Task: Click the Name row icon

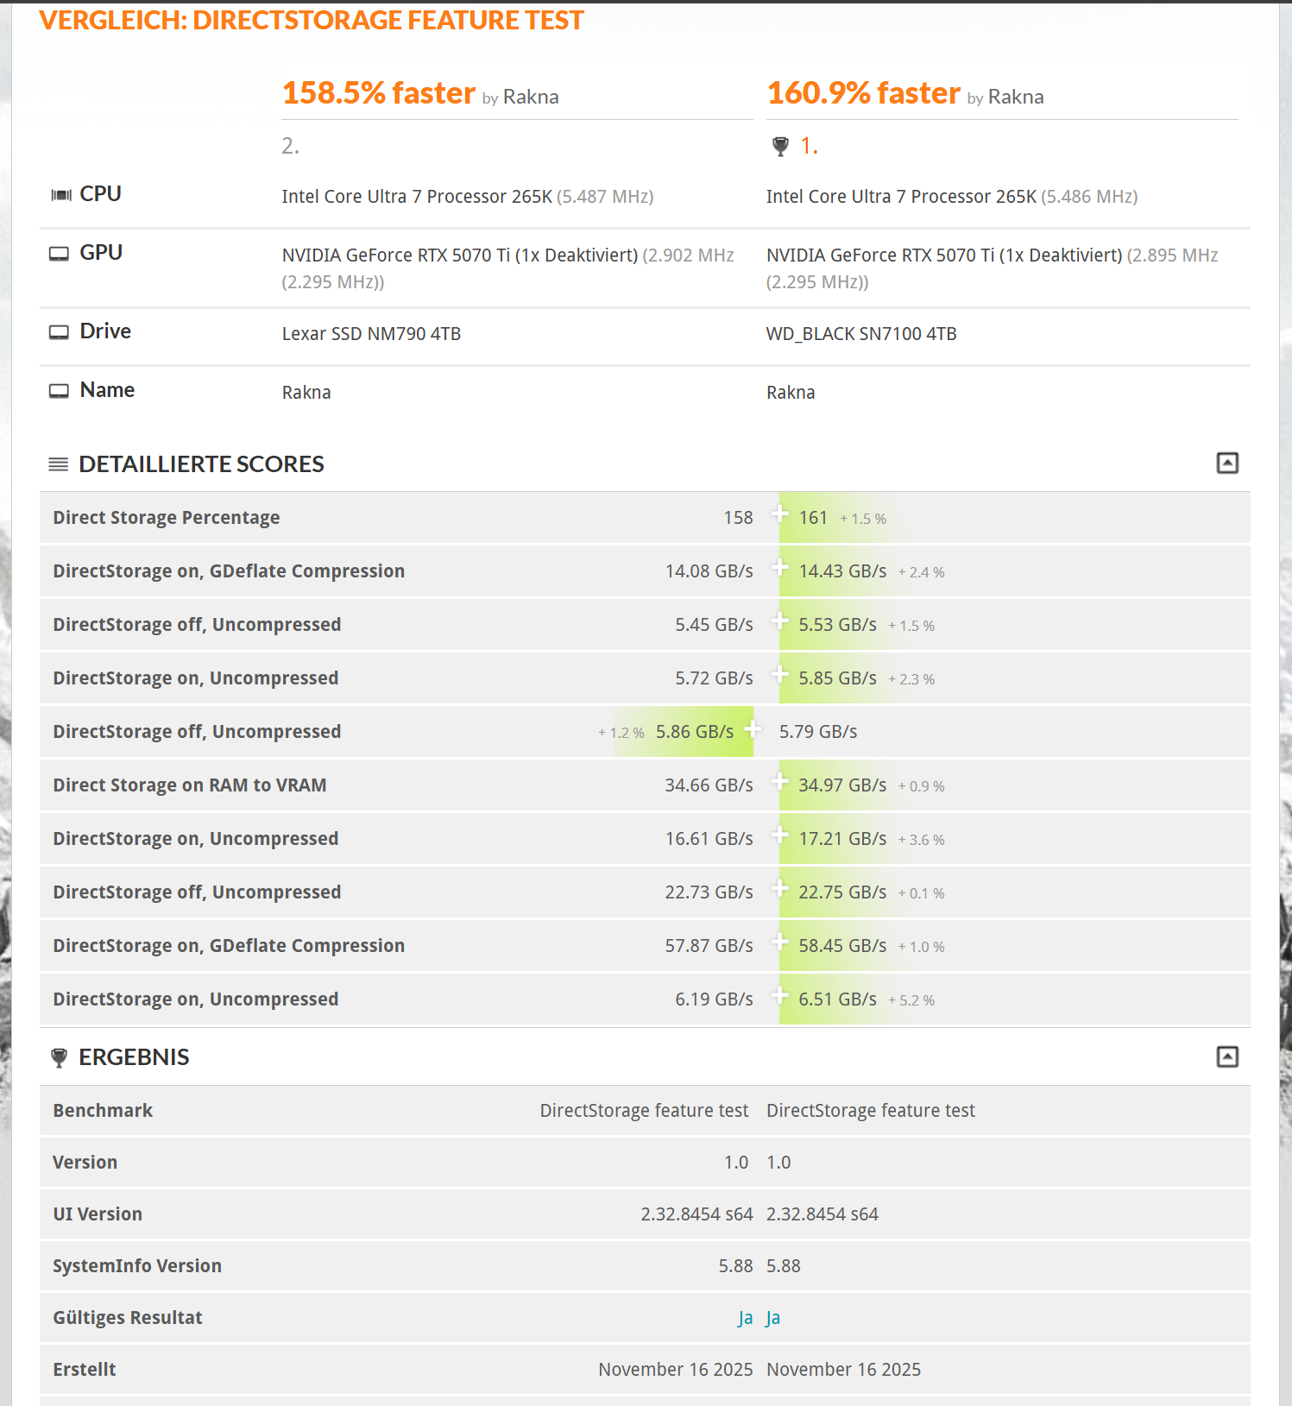Action: point(59,391)
